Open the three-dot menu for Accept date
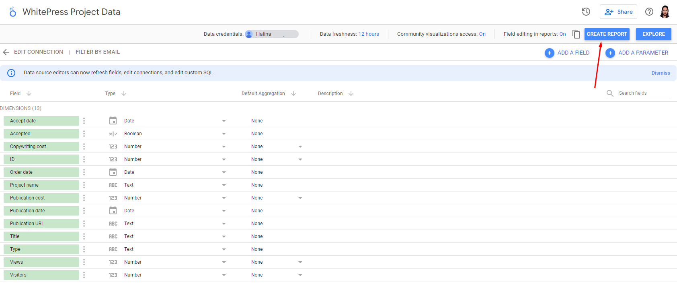Image resolution: width=677 pixels, height=293 pixels. tap(84, 121)
